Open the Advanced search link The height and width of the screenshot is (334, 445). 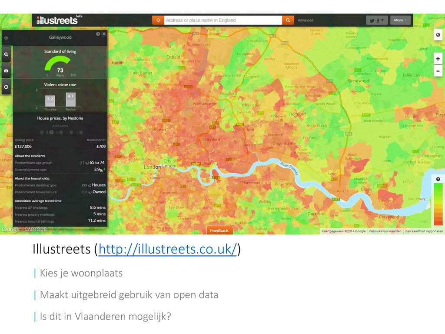pyautogui.click(x=306, y=20)
